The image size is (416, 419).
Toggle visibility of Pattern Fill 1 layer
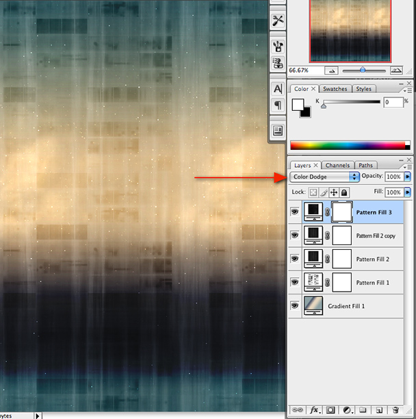point(295,282)
